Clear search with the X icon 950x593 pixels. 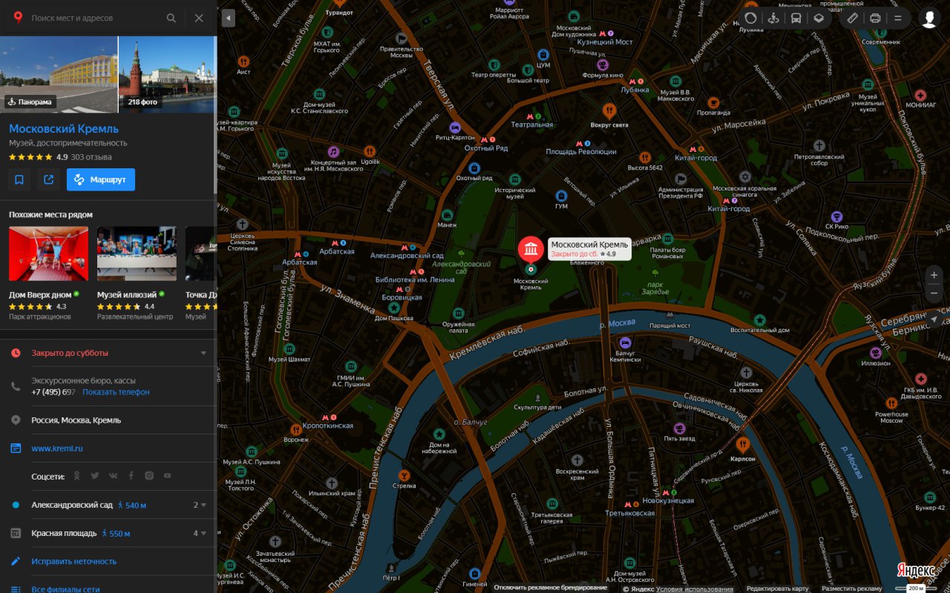(199, 18)
